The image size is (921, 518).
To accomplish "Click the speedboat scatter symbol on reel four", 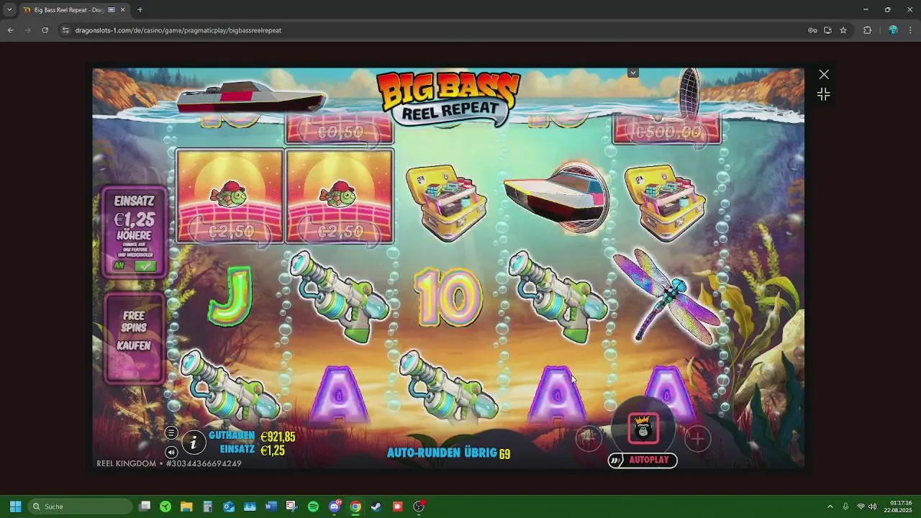I will pyautogui.click(x=557, y=197).
